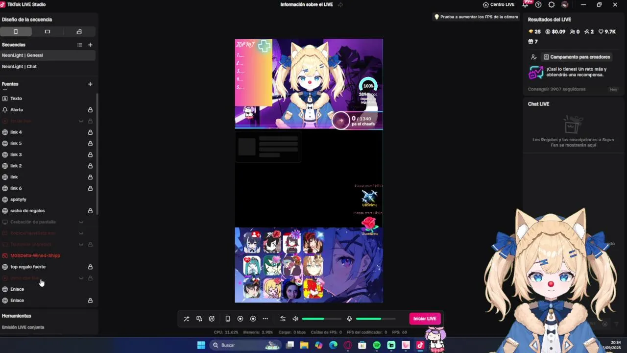The width and height of the screenshot is (627, 353).
Task: Show the hidden Grabación de pantalla source
Action: click(81, 222)
